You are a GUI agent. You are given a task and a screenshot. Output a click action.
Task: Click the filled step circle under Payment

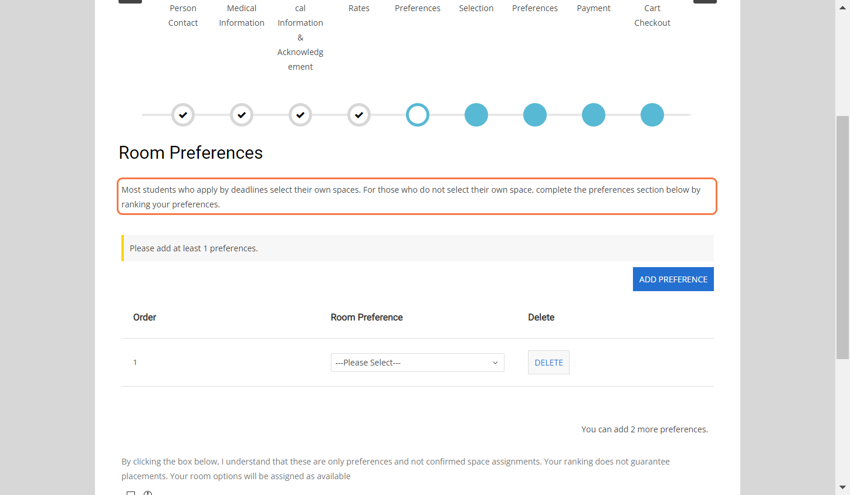[594, 115]
